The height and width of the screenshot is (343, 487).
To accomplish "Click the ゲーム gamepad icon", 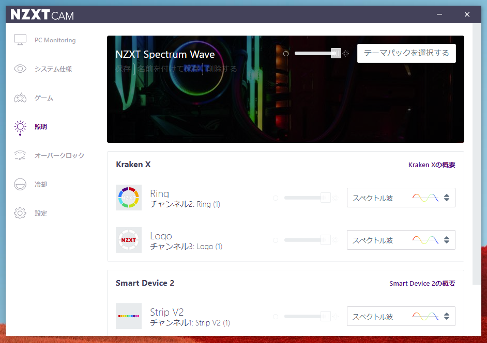I will point(20,97).
